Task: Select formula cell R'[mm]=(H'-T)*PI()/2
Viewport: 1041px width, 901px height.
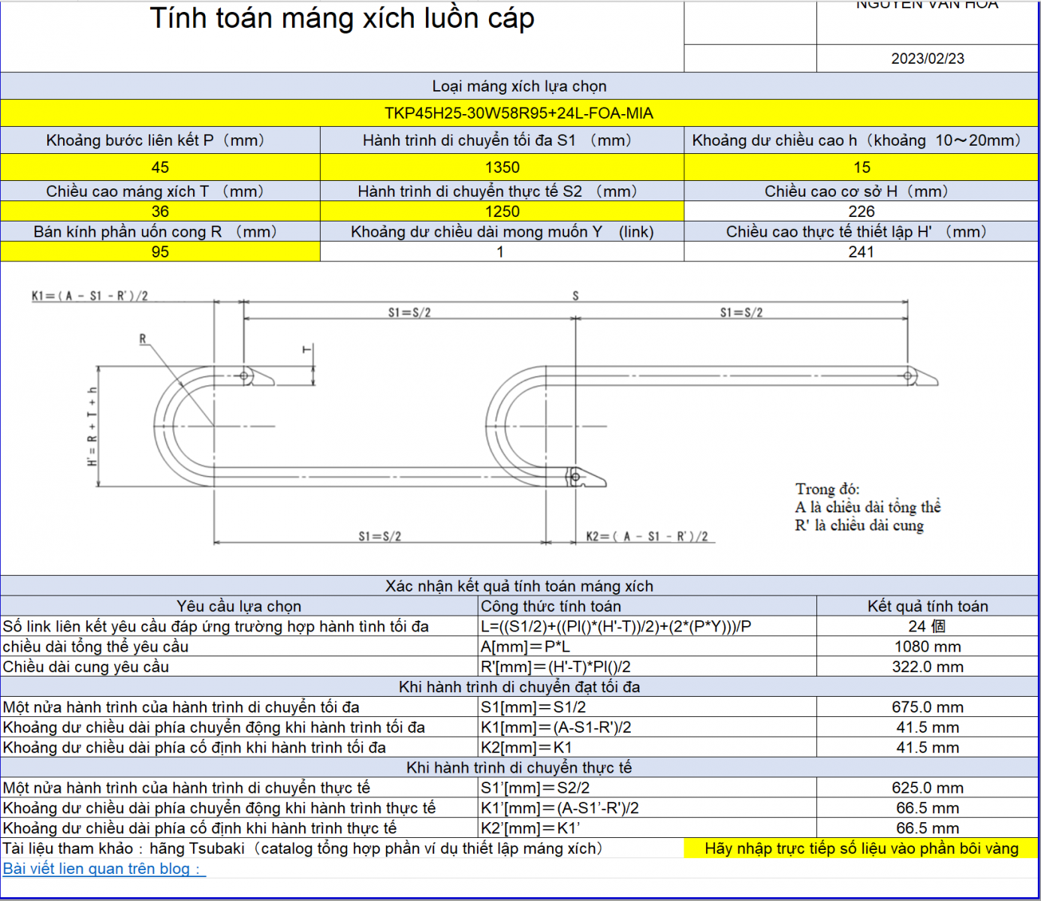Action: tap(647, 667)
